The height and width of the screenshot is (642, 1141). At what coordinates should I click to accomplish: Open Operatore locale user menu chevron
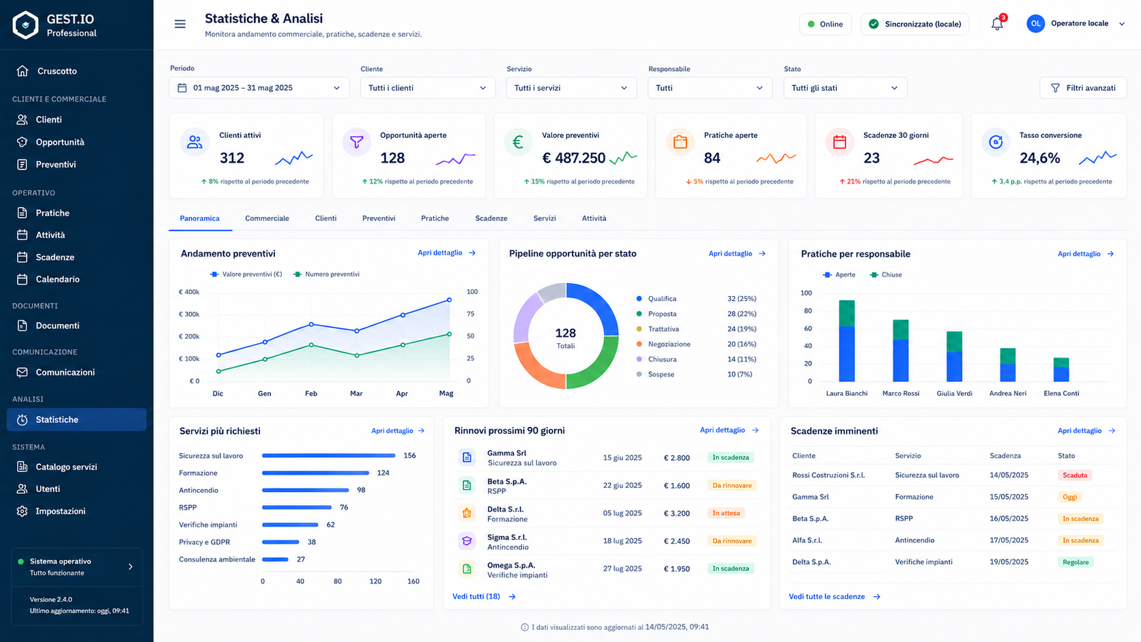tap(1121, 24)
